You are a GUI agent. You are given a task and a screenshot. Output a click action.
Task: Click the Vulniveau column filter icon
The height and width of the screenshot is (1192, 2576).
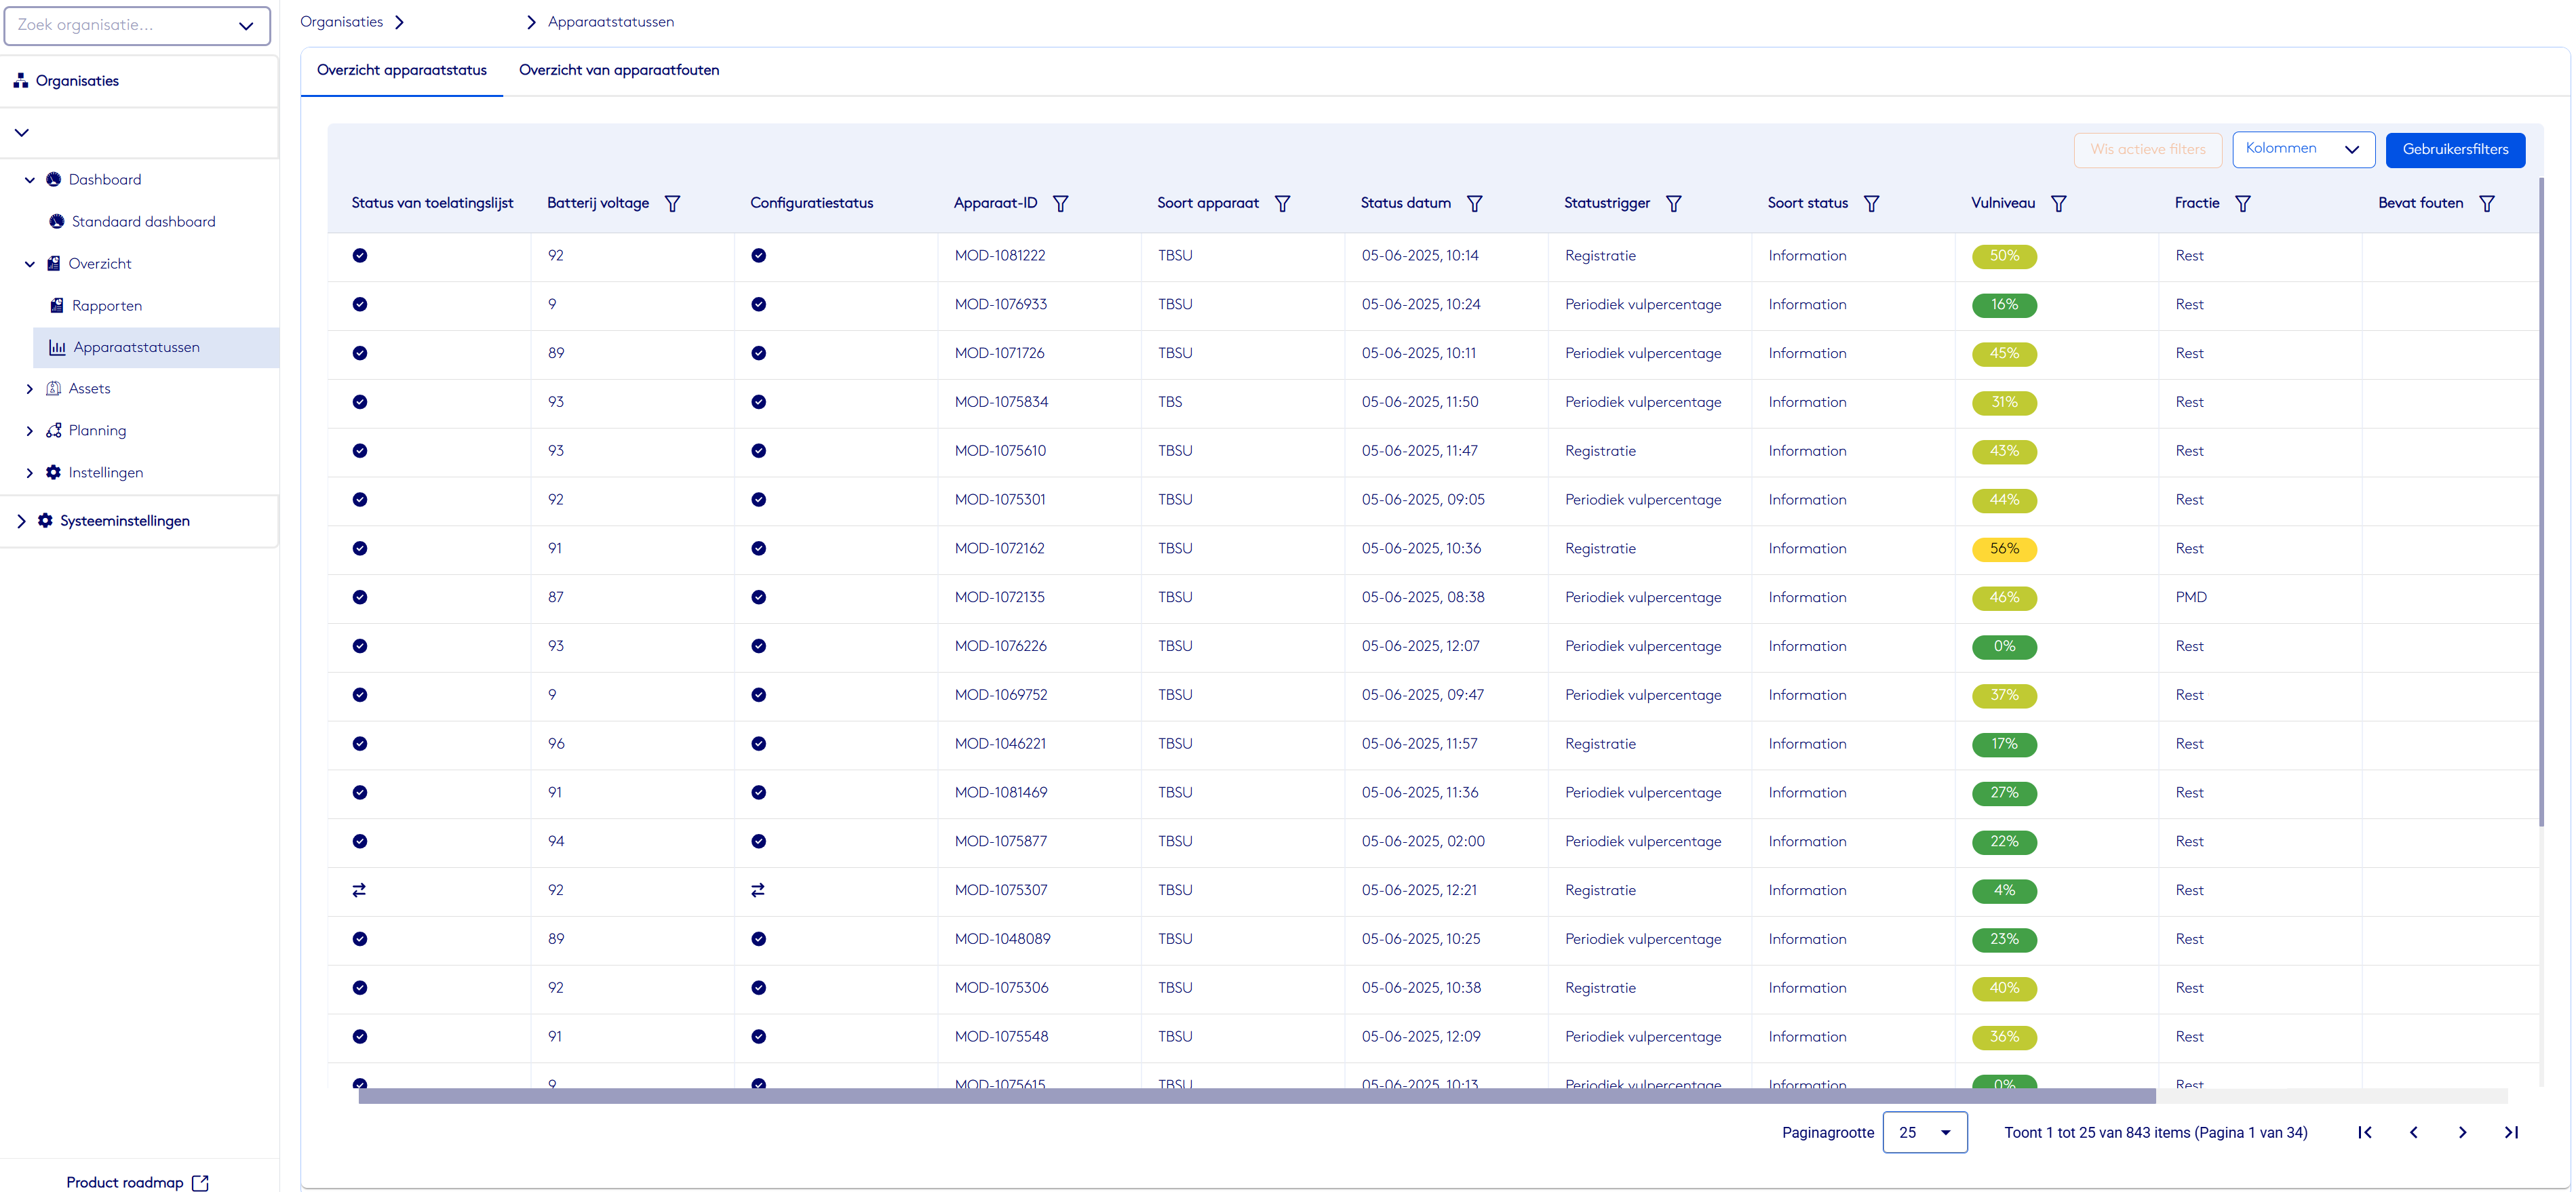2058,204
